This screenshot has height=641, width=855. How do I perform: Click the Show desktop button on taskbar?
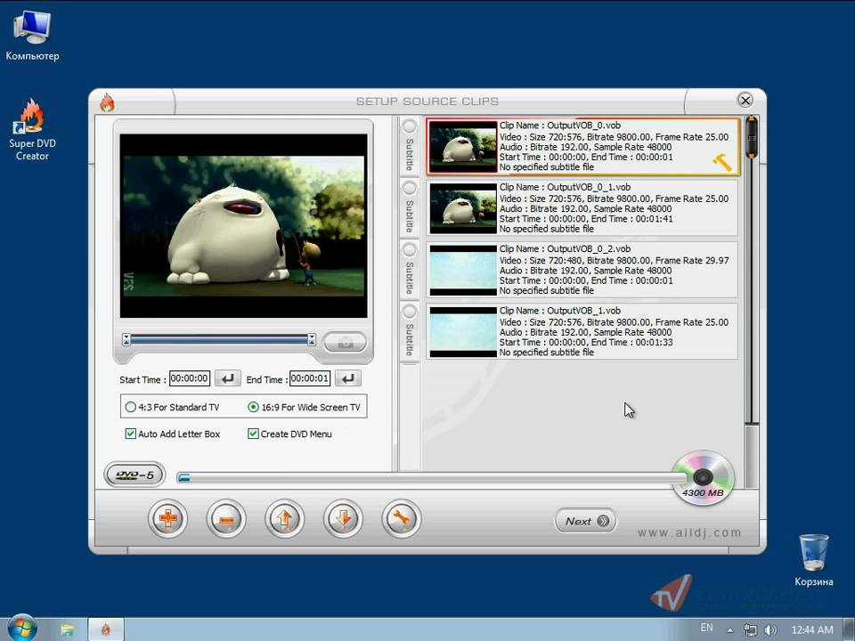point(849,629)
